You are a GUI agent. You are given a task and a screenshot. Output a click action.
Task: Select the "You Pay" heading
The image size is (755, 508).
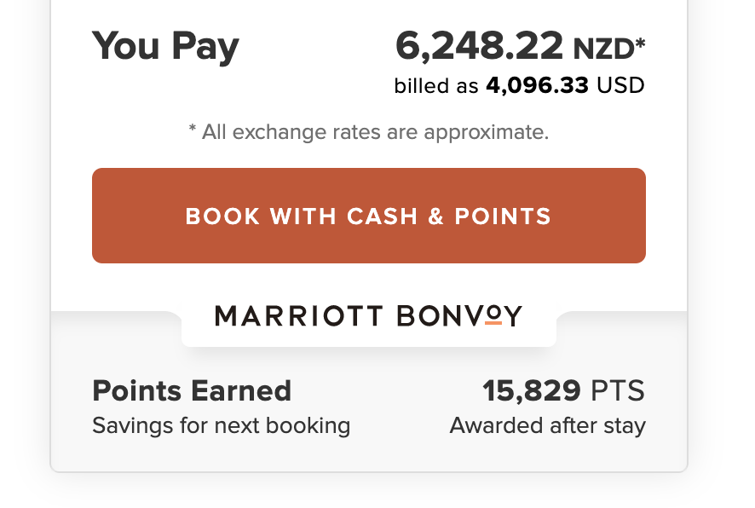165,46
